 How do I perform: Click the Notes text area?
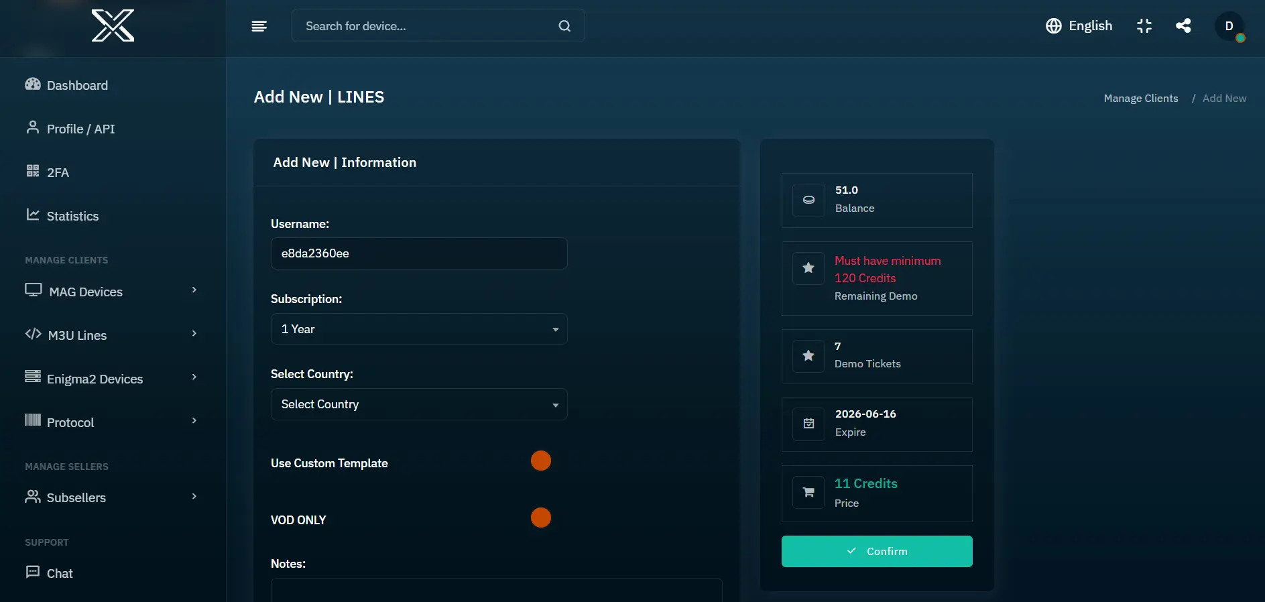coord(496,590)
